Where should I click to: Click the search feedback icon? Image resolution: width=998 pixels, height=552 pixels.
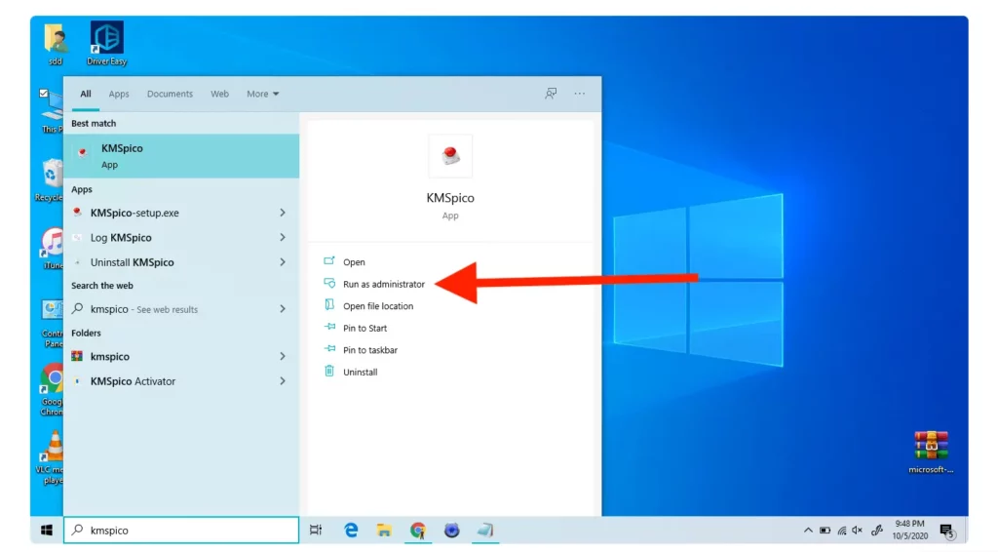(551, 94)
